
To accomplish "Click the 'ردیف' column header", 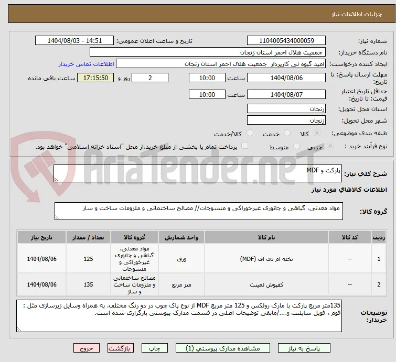I will [379, 237].
